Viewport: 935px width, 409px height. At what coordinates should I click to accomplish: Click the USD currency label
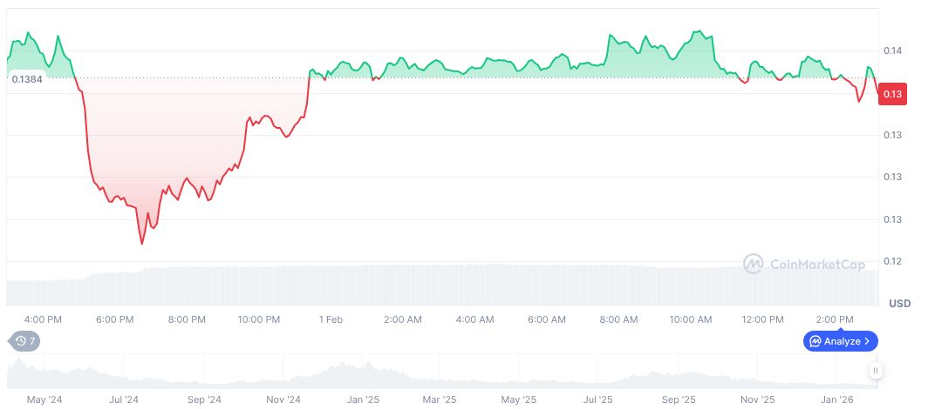pyautogui.click(x=899, y=304)
